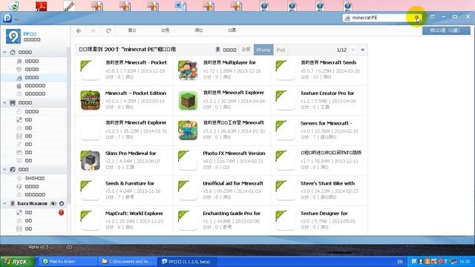475x267 pixels.
Task: Collapse the Баха Исмаиов device section
Action: (4, 204)
